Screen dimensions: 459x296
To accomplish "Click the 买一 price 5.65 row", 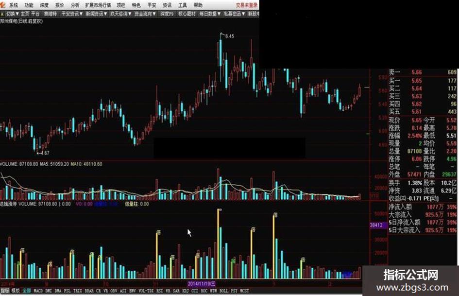I will 423,81.
